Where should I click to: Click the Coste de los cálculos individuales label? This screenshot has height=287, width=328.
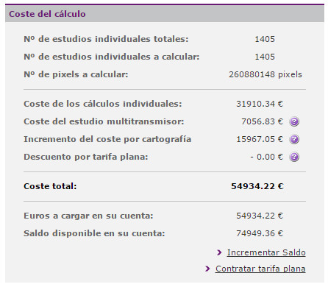103,104
